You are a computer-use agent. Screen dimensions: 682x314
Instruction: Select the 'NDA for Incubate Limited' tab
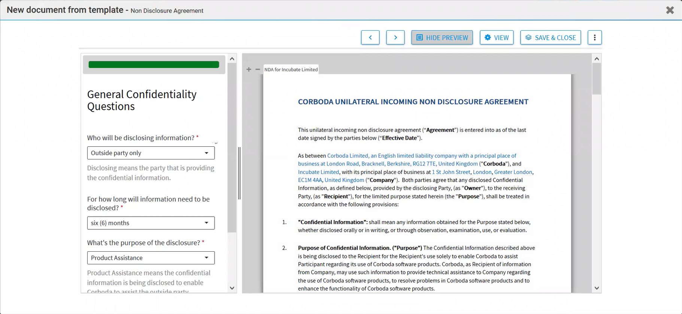coord(291,69)
